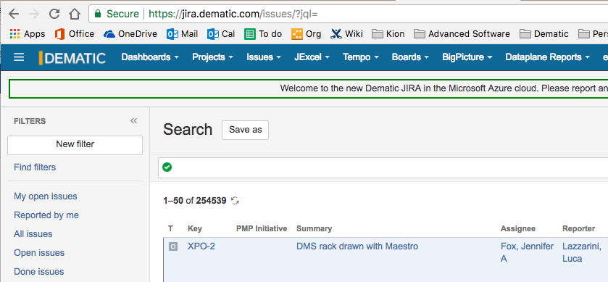Click the welcome announcement banner text

click(x=444, y=88)
